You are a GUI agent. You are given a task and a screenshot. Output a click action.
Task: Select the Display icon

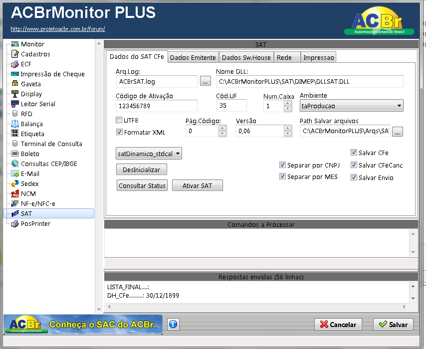(14, 94)
